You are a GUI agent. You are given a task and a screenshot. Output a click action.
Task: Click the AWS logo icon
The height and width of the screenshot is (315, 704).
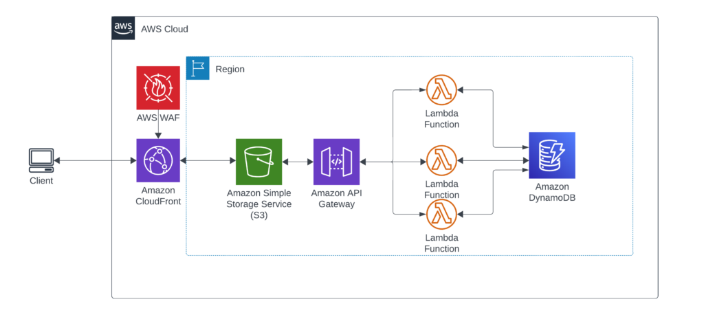[x=124, y=28]
